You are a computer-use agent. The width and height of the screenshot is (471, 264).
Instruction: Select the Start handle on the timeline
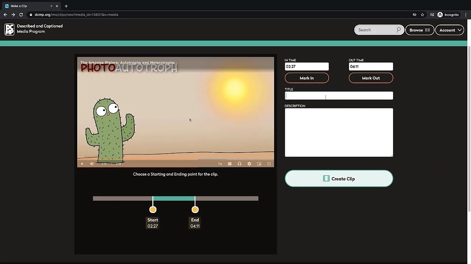tap(153, 209)
